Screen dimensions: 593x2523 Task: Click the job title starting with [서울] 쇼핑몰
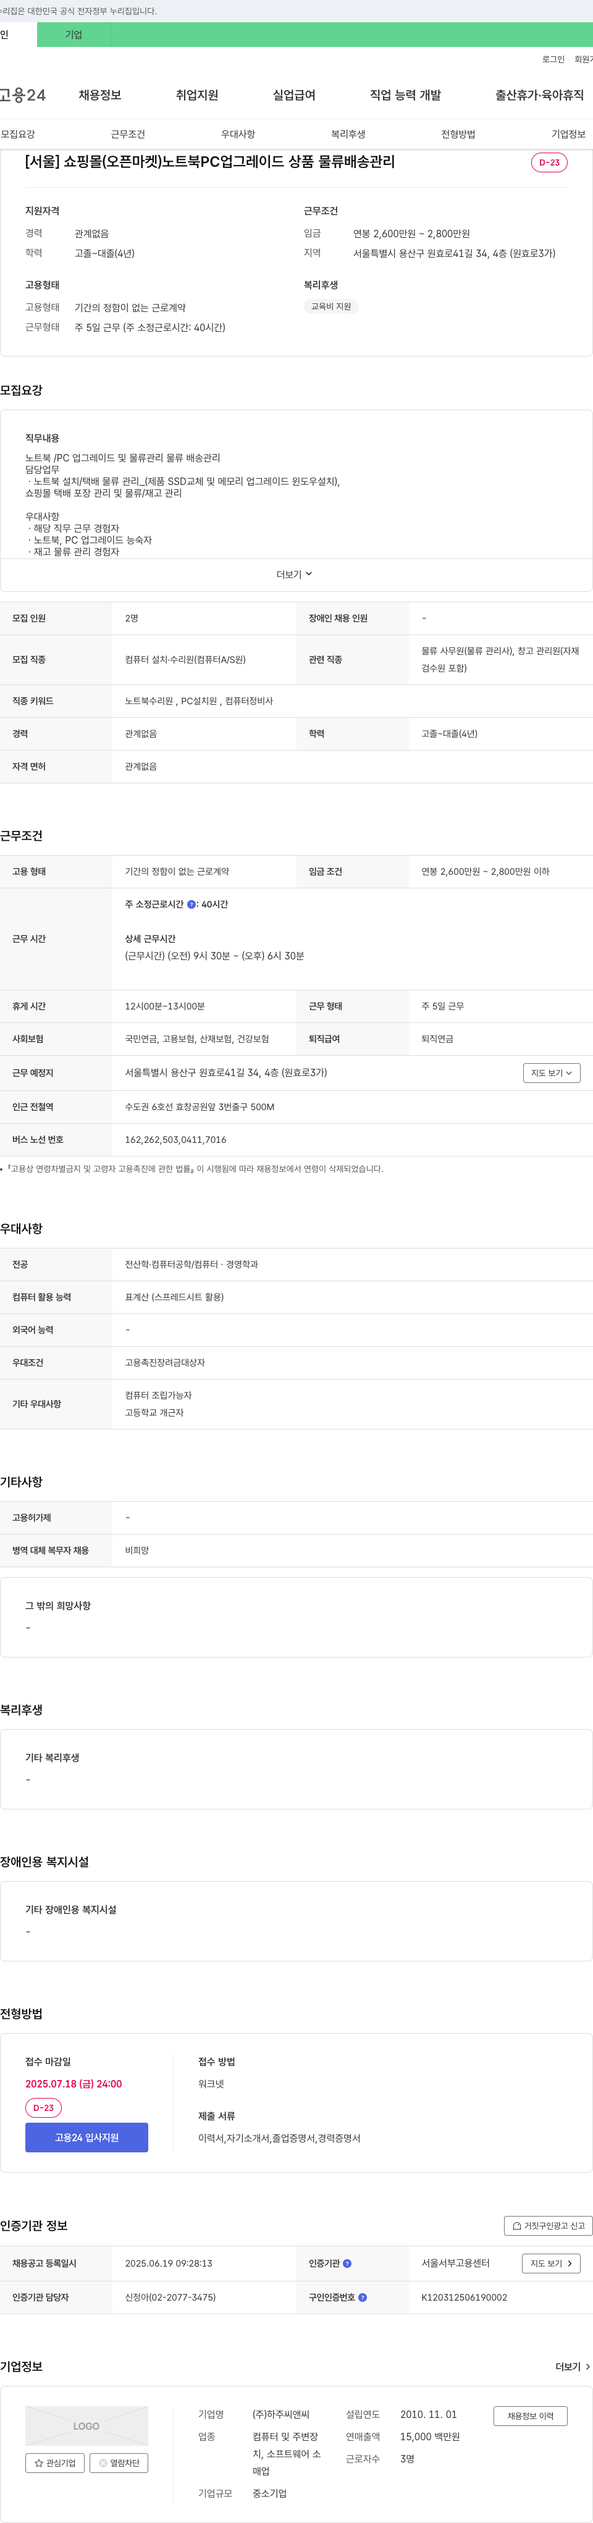[209, 162]
